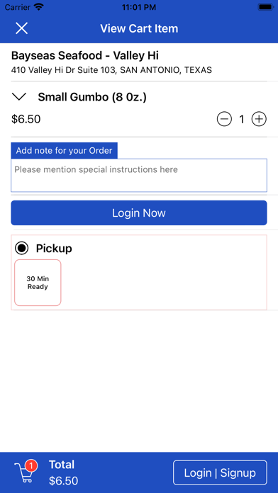Decrease Small Gumbo quantity with minus icon

(224, 119)
